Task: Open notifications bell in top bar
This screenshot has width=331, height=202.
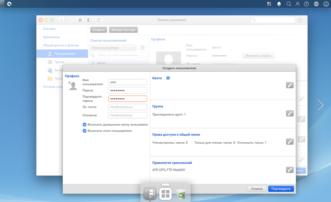Action: tap(279, 4)
